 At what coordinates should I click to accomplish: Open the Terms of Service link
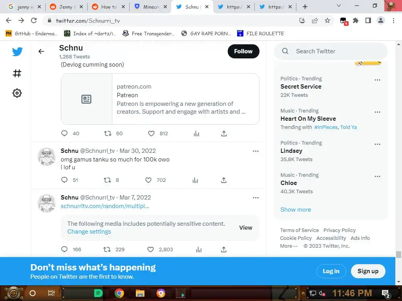(x=299, y=230)
